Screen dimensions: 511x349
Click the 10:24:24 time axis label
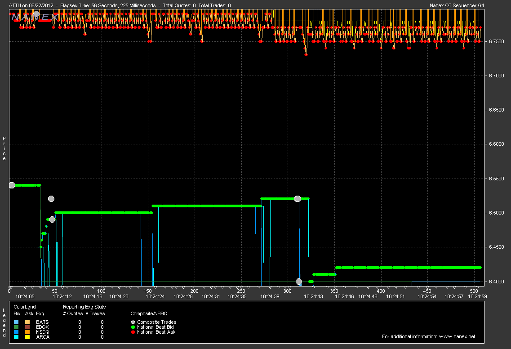pos(155,296)
